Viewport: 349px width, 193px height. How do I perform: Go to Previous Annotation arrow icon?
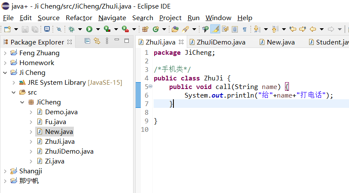[275, 29]
